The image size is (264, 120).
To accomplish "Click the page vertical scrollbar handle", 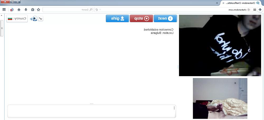I will pyautogui.click(x=2, y=28).
